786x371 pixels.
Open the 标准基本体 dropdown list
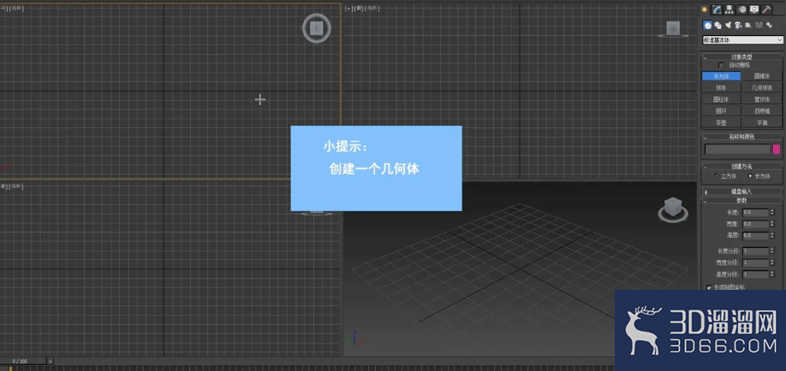click(743, 40)
